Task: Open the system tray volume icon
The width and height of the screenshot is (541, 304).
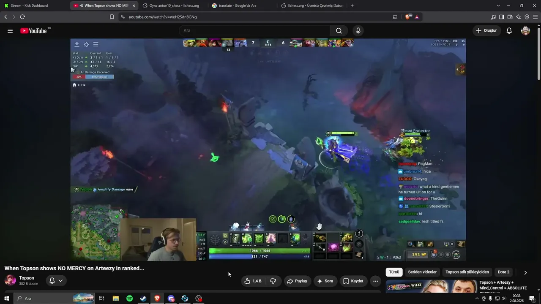Action: tap(503, 299)
